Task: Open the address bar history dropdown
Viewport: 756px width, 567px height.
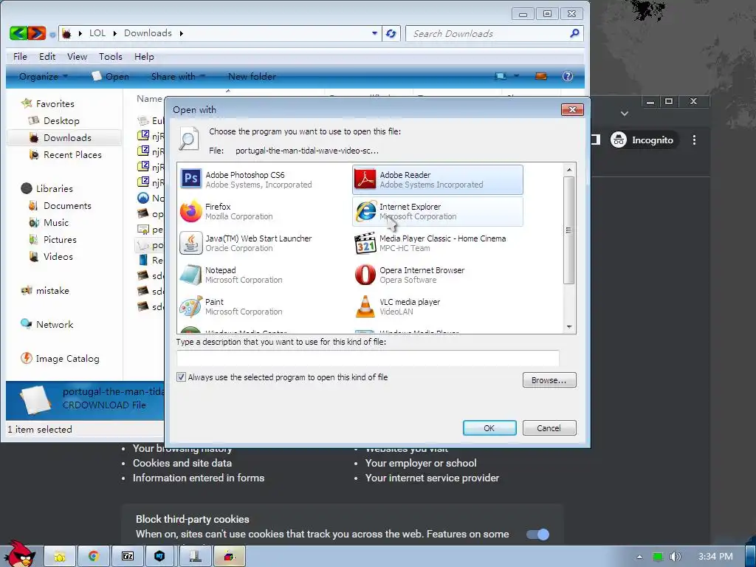Action: coord(374,33)
